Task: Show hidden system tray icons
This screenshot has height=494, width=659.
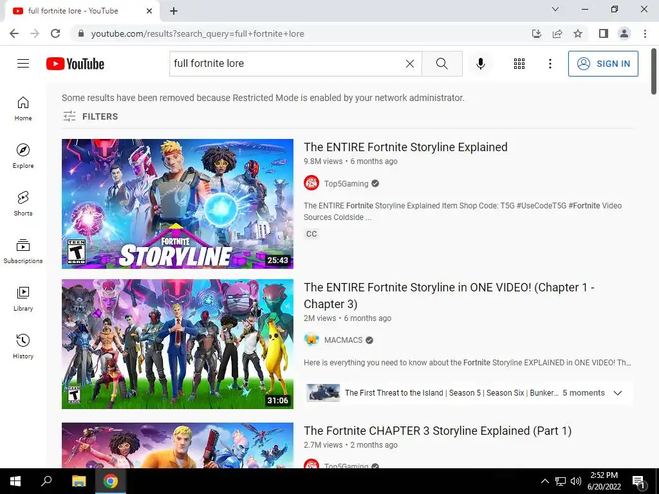Action: (544, 481)
